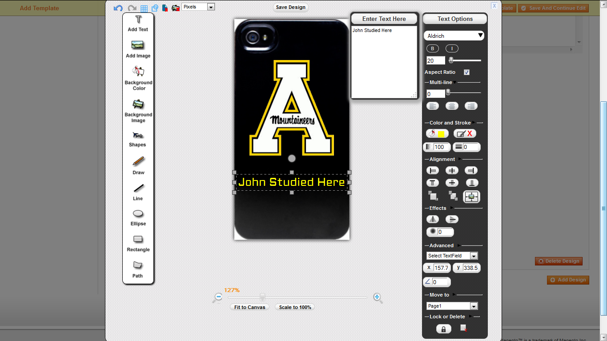This screenshot has width=607, height=341.
Task: Click Fit to Canvas button
Action: (250, 307)
